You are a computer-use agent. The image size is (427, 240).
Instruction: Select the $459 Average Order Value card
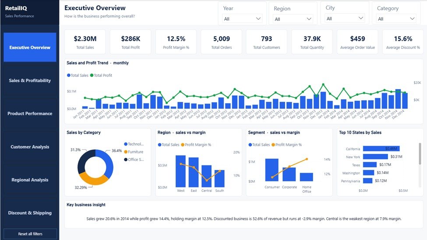(x=357, y=42)
